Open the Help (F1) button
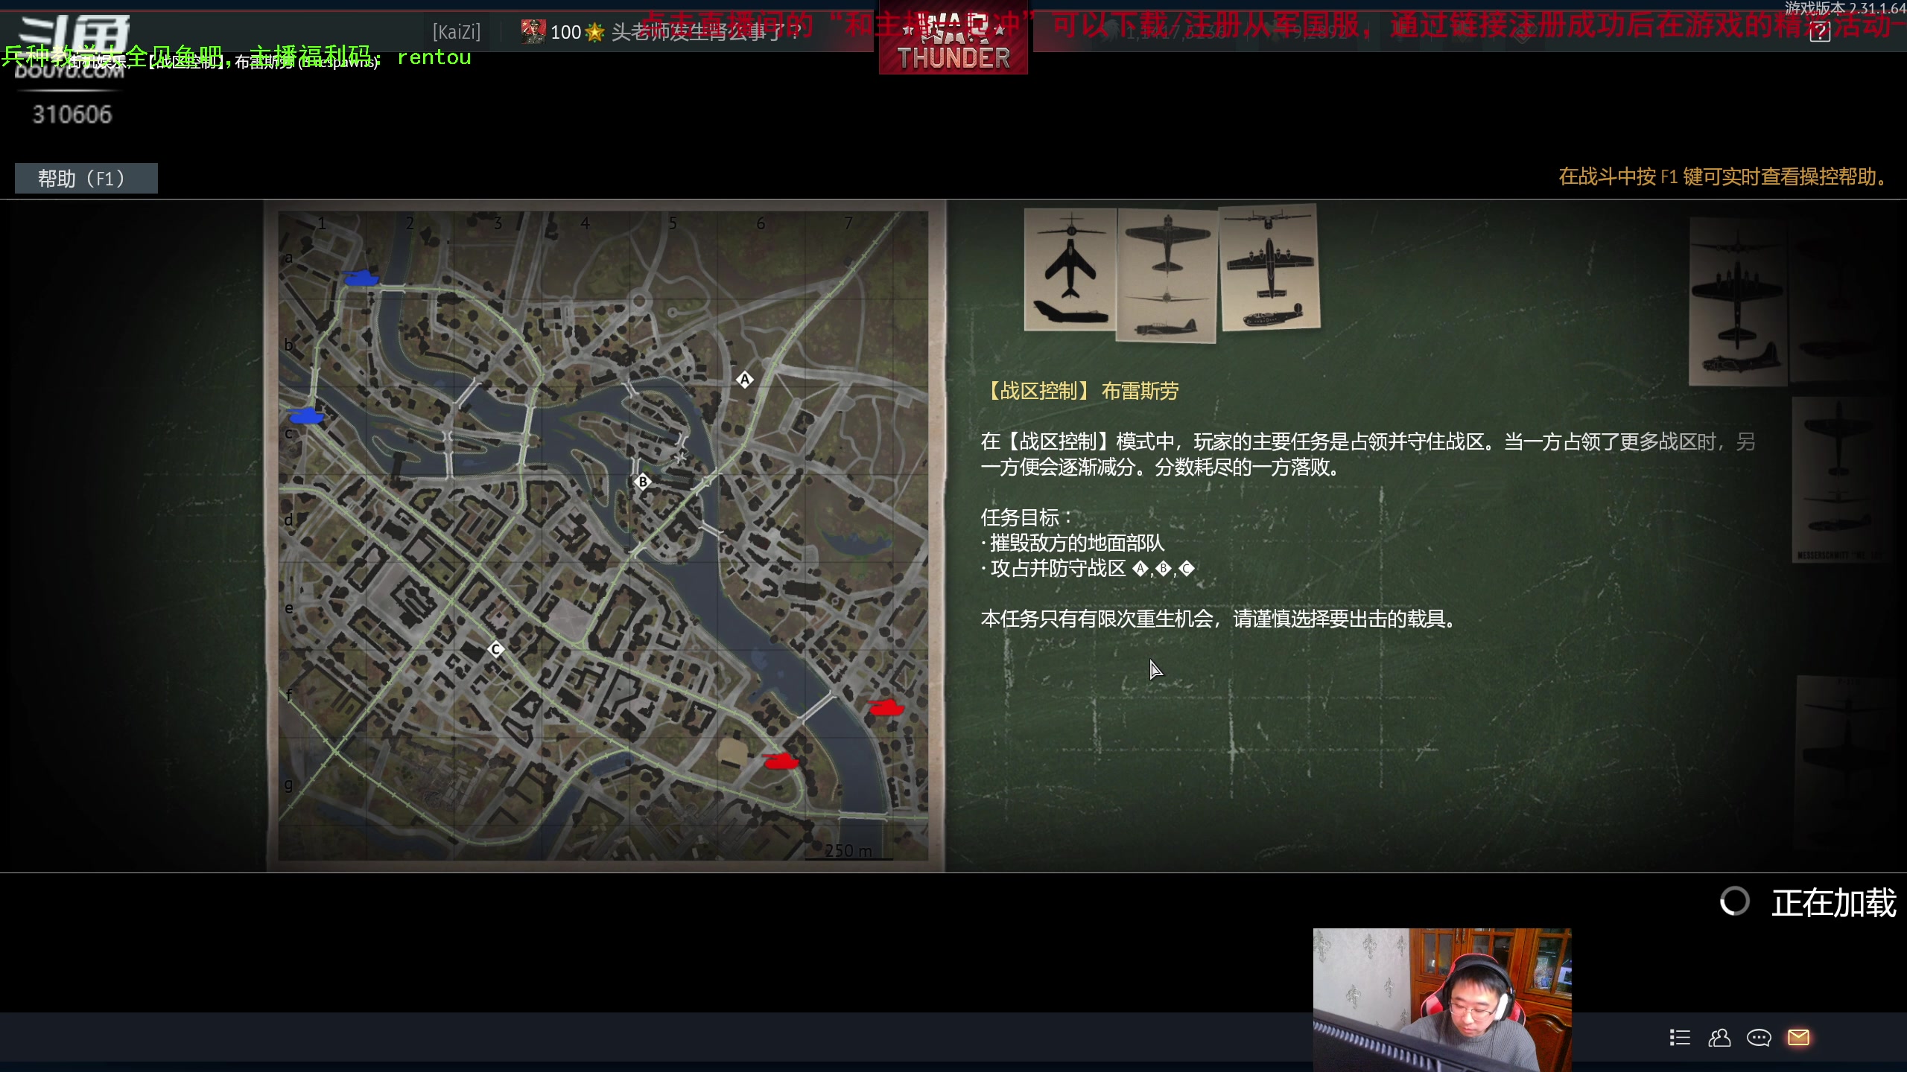Viewport: 1907px width, 1072px height. (86, 179)
